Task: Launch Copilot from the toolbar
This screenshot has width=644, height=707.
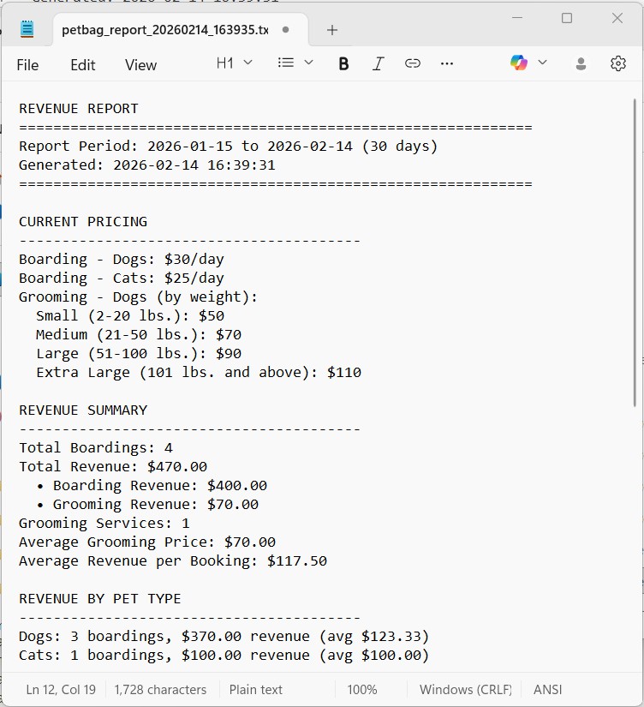Action: tap(517, 63)
